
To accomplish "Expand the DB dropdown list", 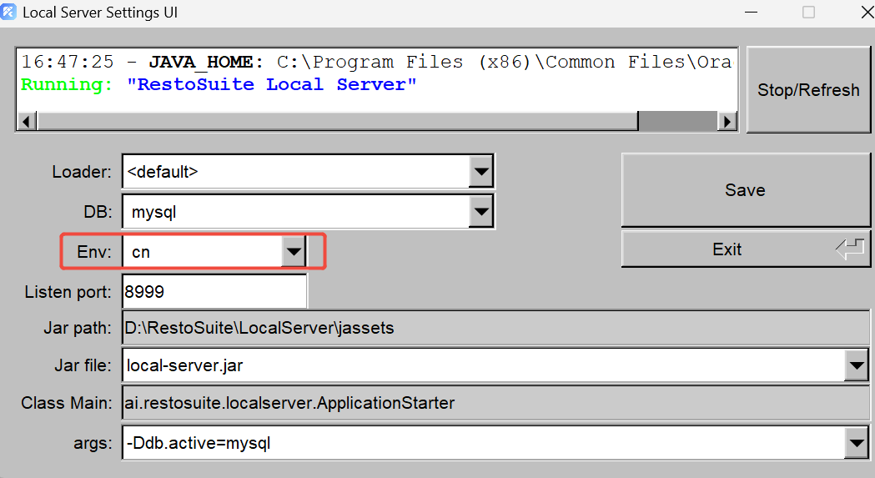I will point(481,212).
